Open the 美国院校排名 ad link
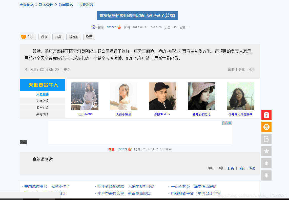289x200 pixels. (x=36, y=187)
